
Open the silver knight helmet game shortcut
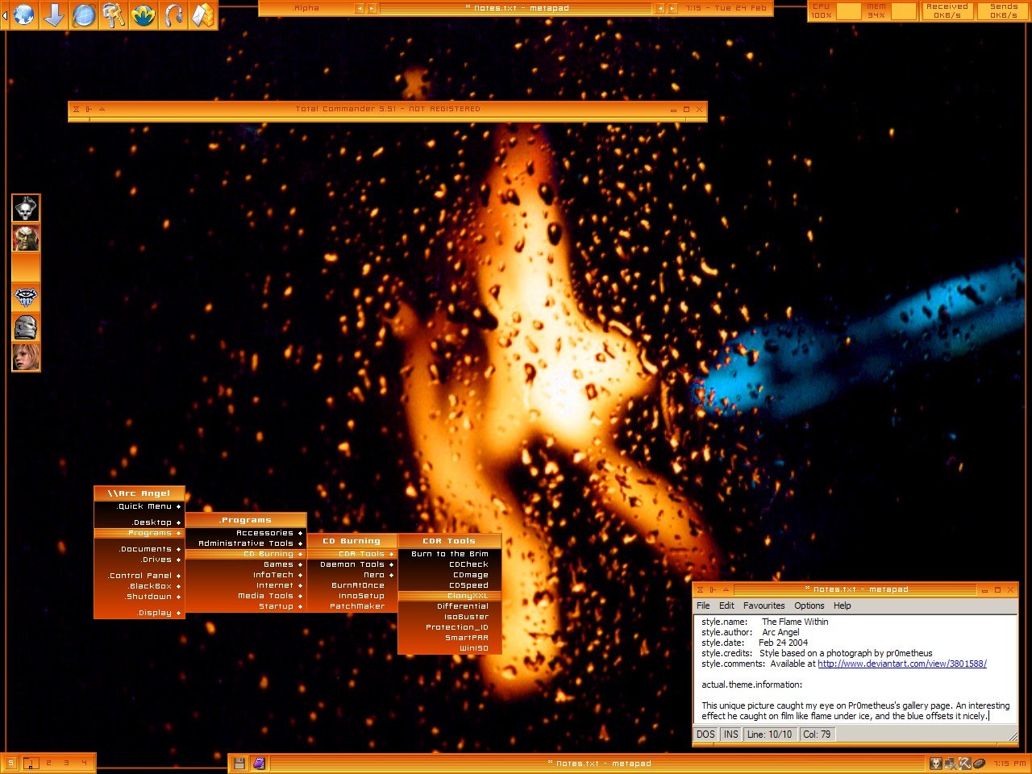[26, 327]
